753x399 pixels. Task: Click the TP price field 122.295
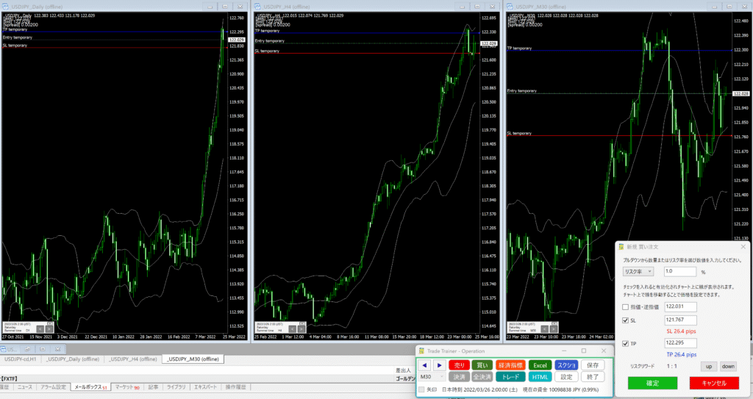680,343
